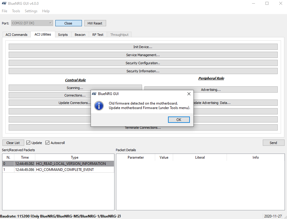
Task: Click the Central Role heading
Action: click(75, 80)
